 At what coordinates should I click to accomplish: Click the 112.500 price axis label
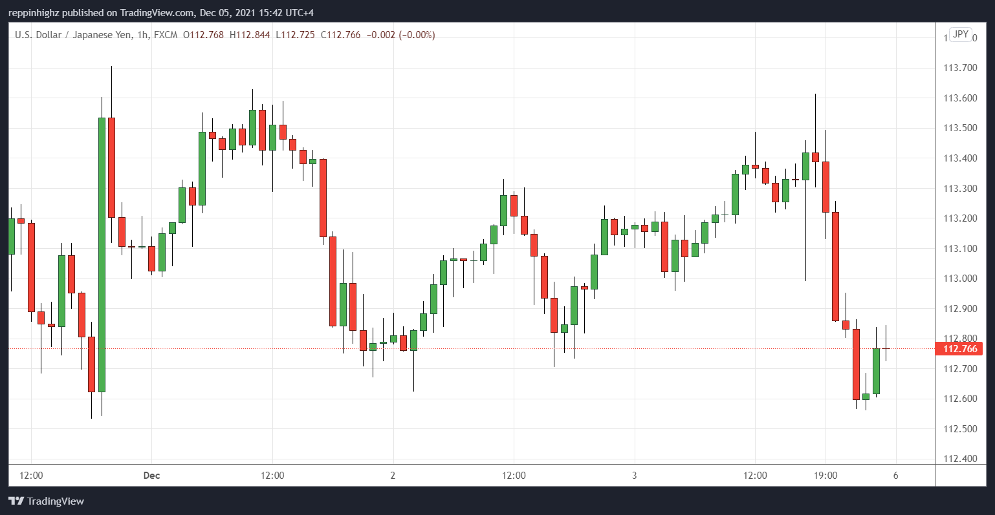coord(960,429)
